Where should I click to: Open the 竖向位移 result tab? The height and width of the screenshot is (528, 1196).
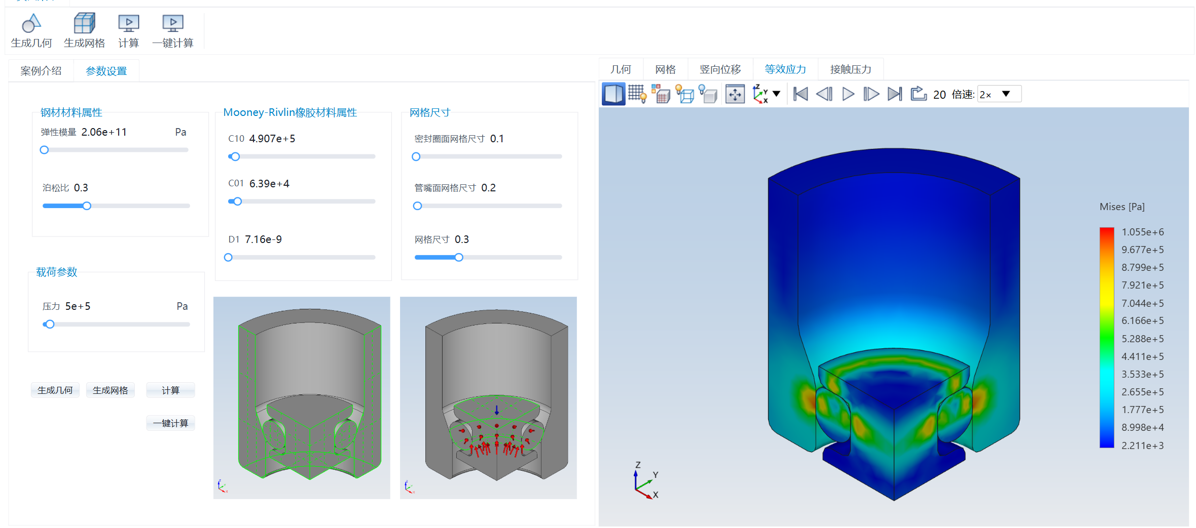pos(720,69)
